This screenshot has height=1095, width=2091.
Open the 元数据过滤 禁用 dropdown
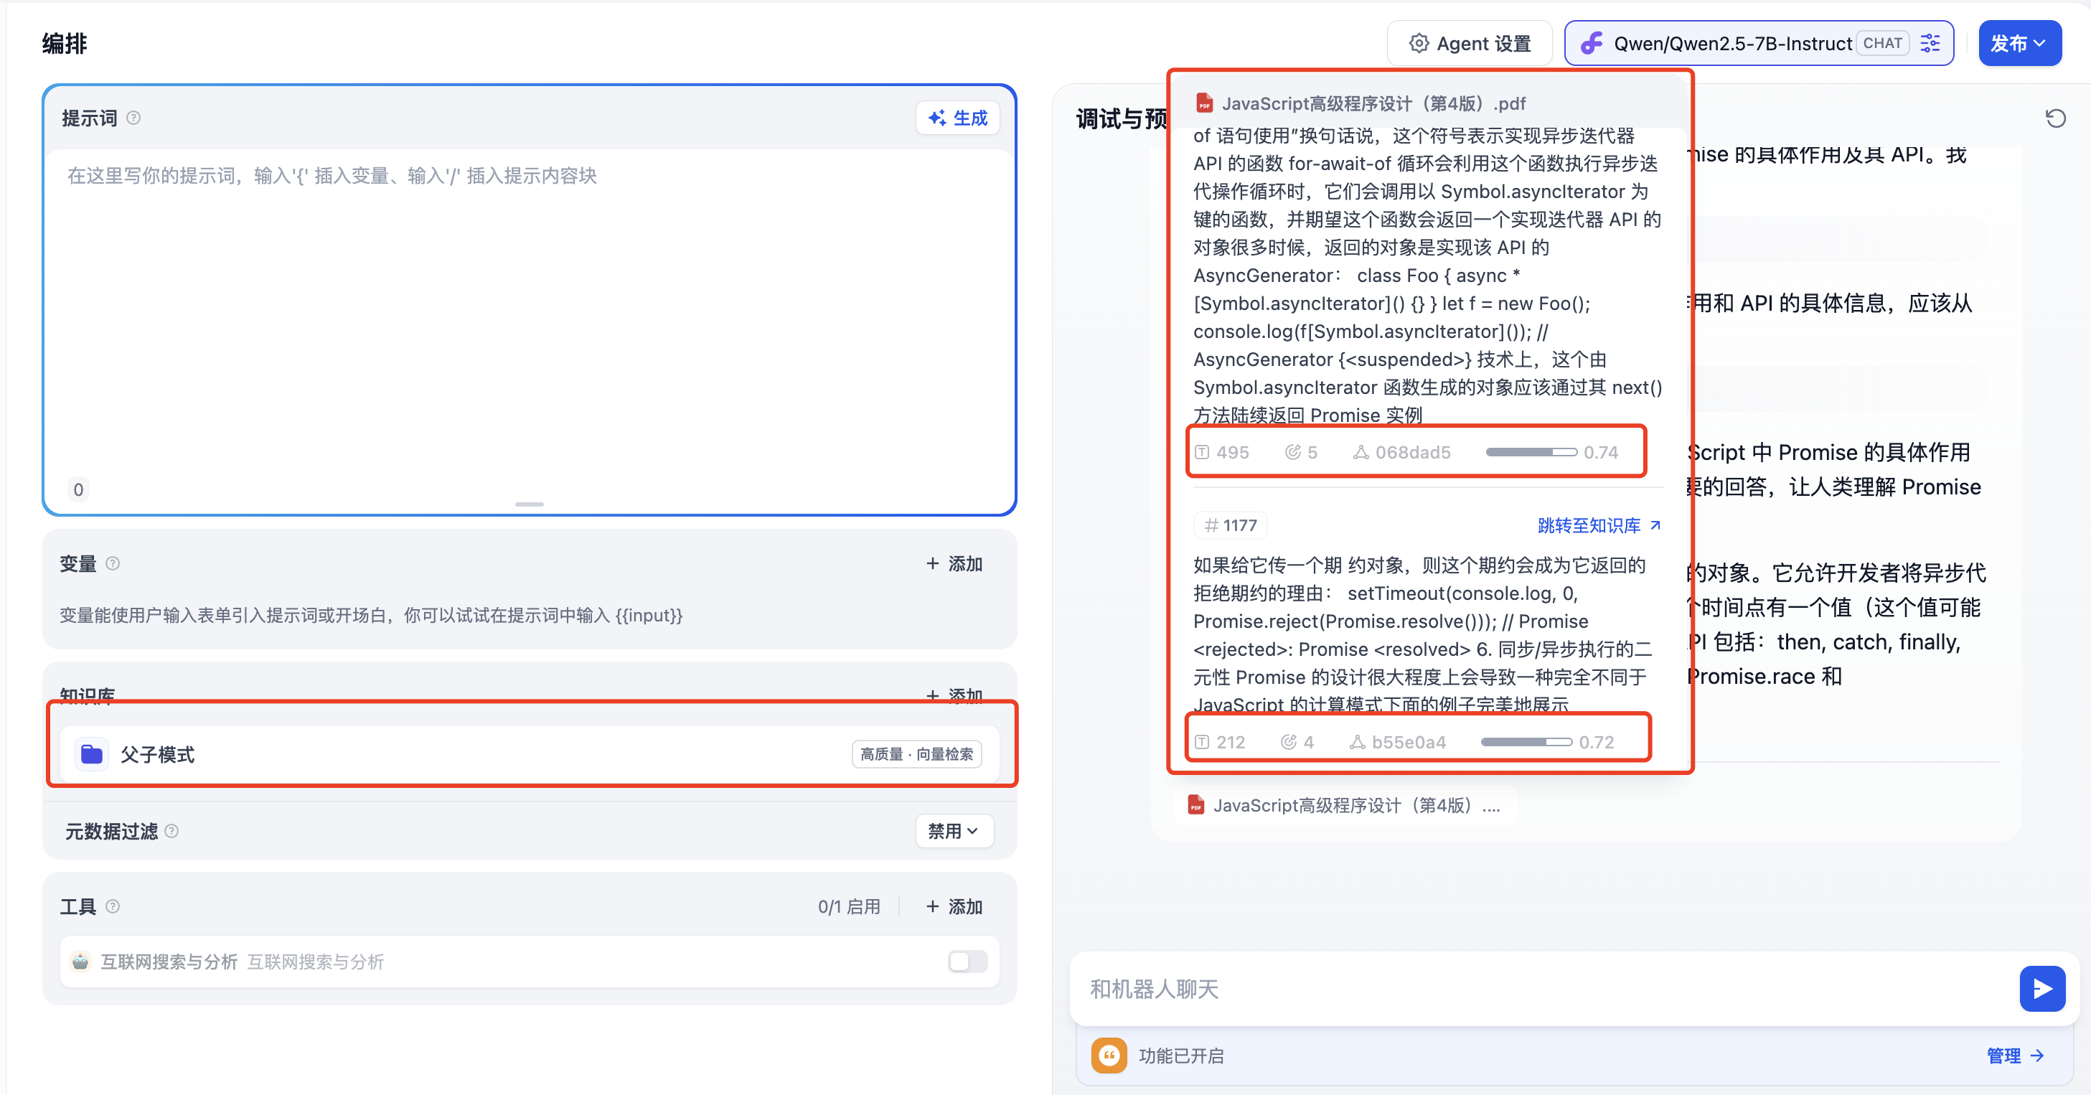click(954, 831)
